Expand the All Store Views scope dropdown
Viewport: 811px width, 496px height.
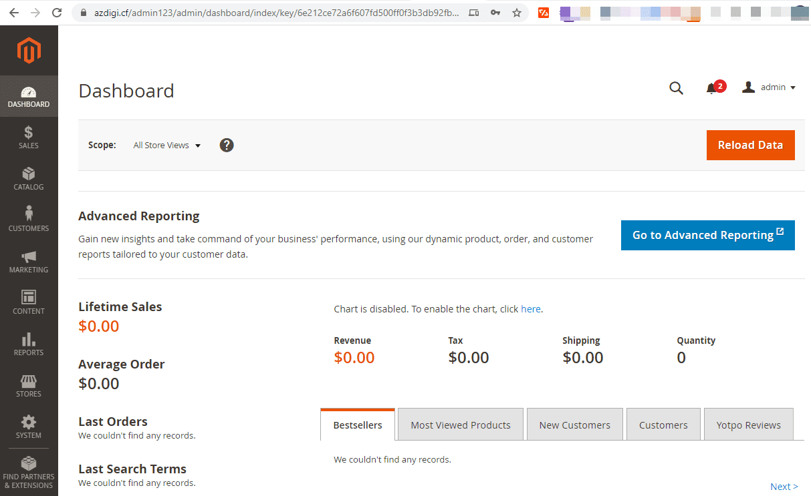(167, 146)
